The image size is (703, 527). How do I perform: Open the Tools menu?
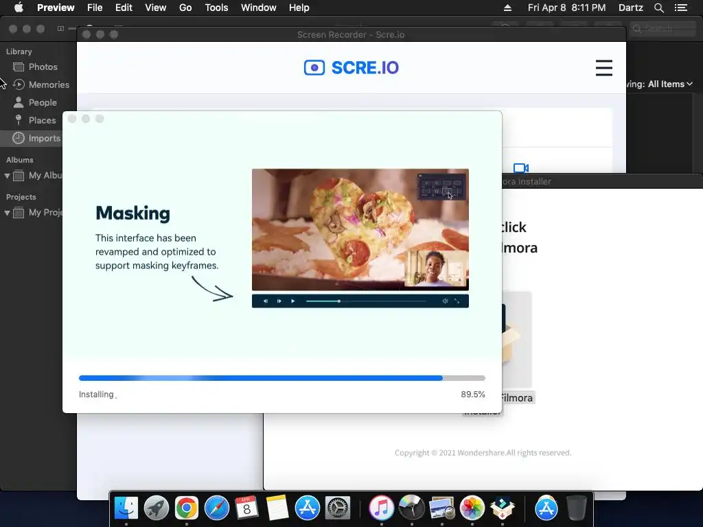pos(216,8)
